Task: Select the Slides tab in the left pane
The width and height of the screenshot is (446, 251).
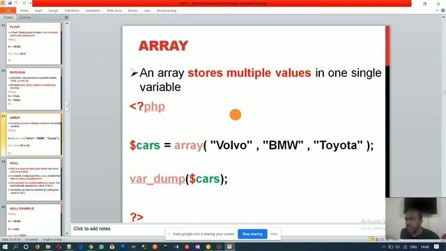Action: coord(8,17)
